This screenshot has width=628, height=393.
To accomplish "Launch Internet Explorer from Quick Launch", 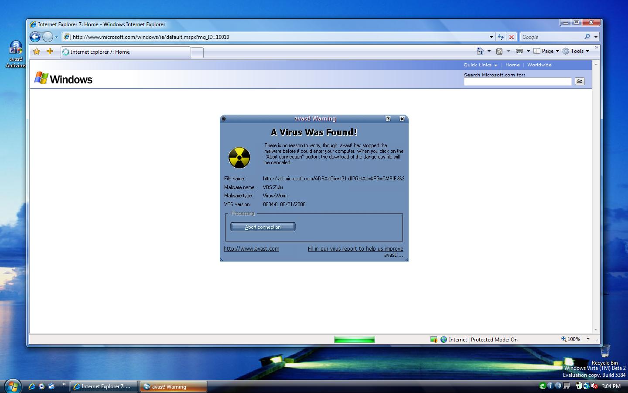I will pyautogui.click(x=32, y=386).
